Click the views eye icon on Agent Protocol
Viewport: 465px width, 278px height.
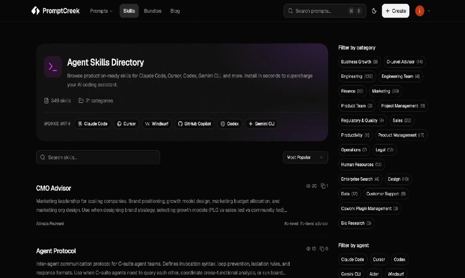[309, 249]
